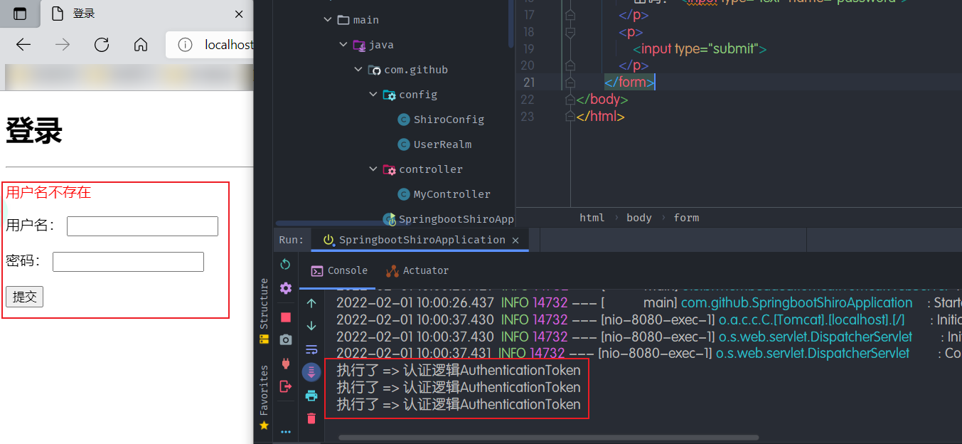Click the up arrow in console toolbar
The height and width of the screenshot is (444, 962).
point(311,303)
